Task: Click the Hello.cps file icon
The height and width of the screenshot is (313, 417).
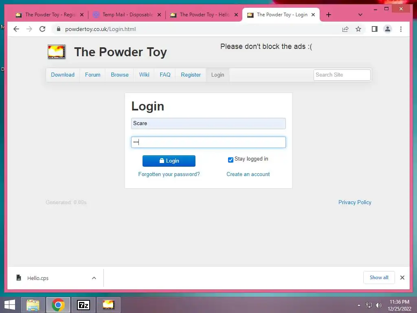Action: (x=19, y=278)
